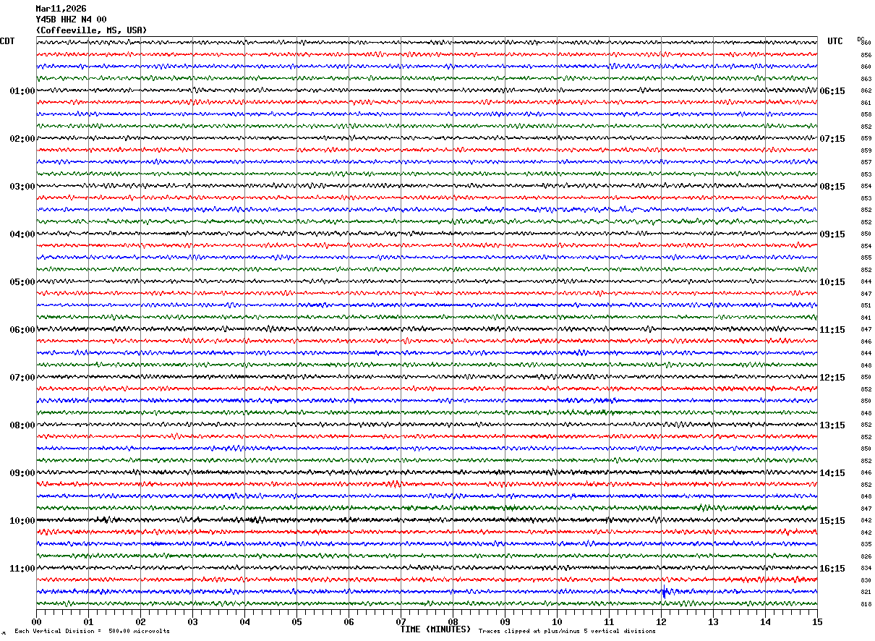This screenshot has width=875, height=641.
Task: Click the 06:15 UTC time label
Action: 832,91
